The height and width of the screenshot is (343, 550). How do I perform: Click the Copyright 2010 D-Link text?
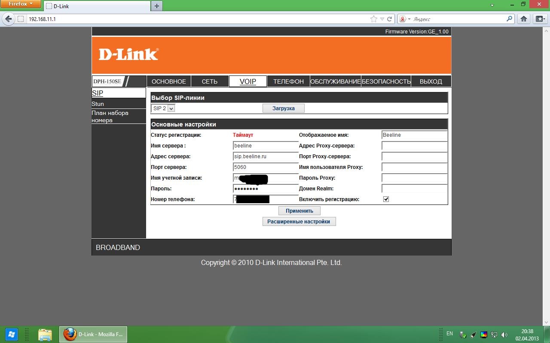(271, 262)
